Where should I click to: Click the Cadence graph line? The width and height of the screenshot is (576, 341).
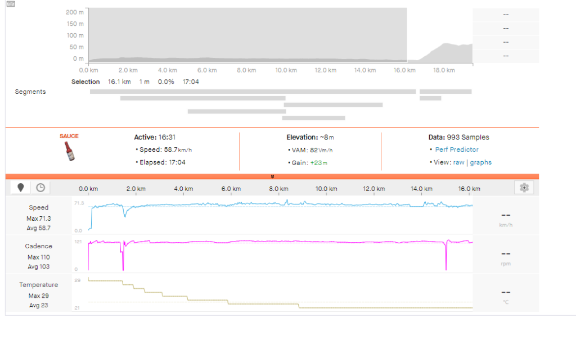tap(257, 242)
